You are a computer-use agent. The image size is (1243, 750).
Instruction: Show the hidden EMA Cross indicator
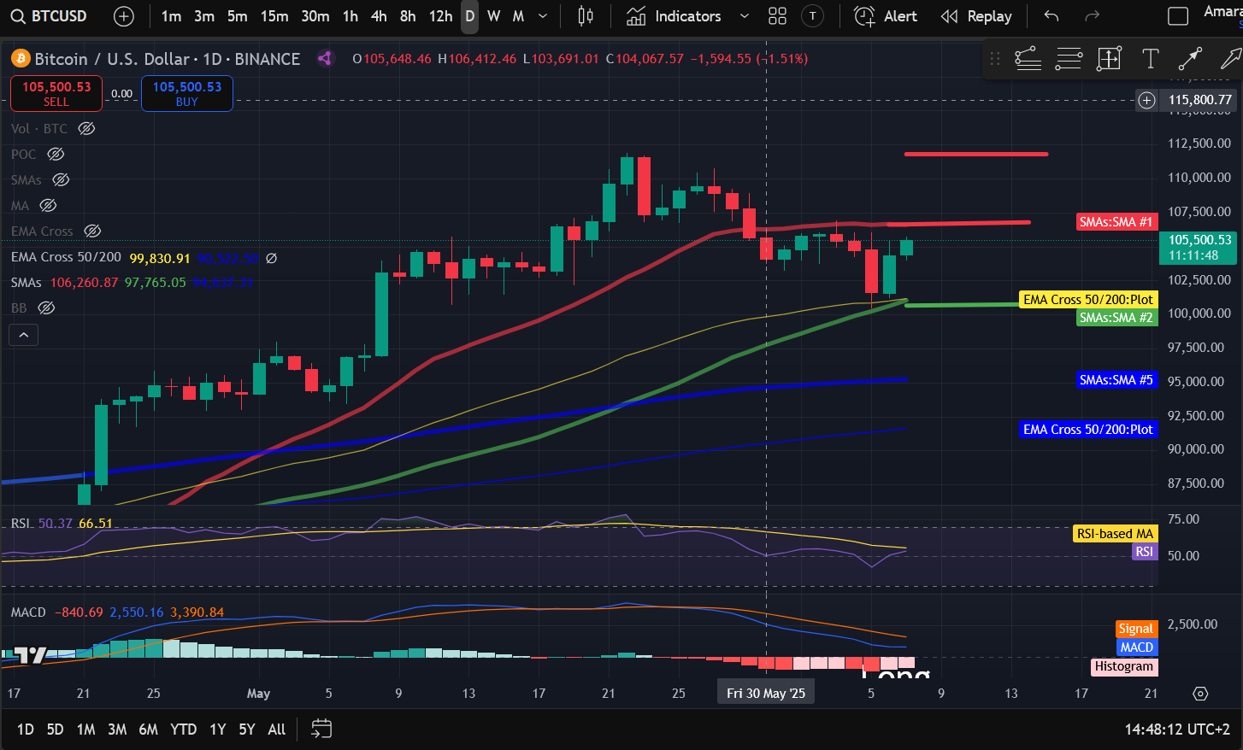(92, 231)
